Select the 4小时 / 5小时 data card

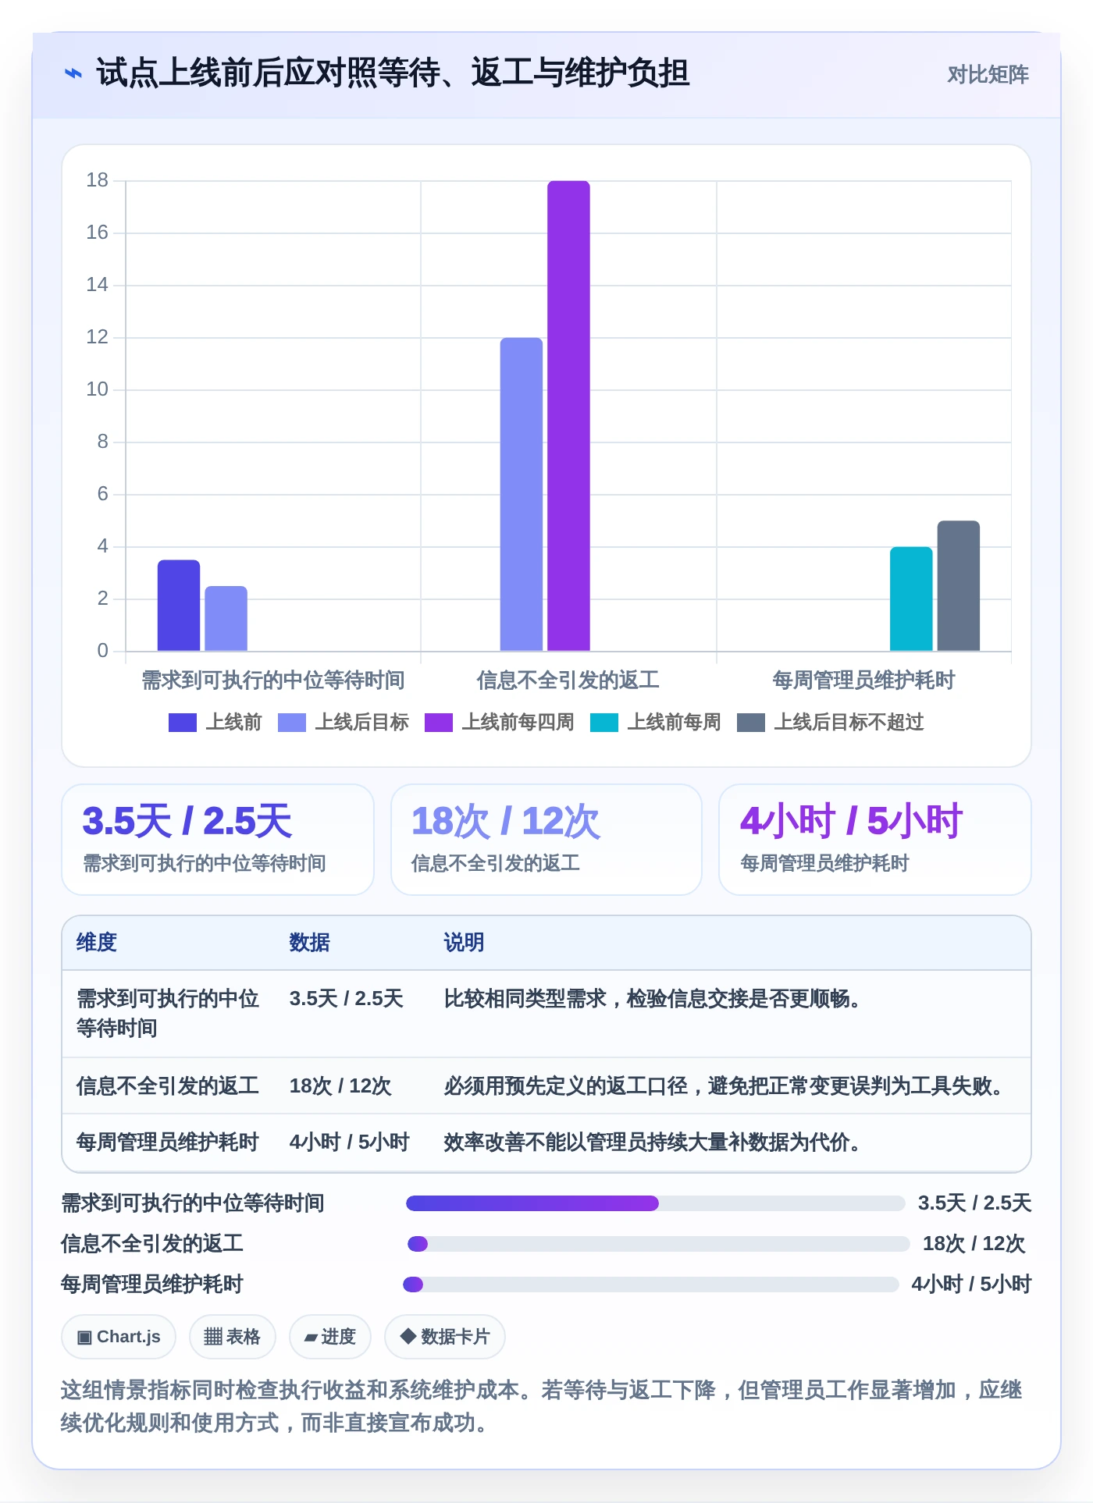click(875, 840)
